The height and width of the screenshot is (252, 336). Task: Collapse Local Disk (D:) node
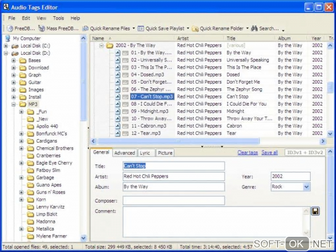(x=6, y=53)
